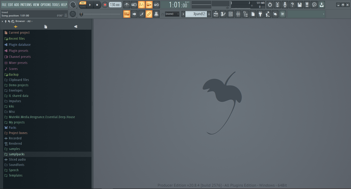Open the HELP menu
351x189 pixels.
pyautogui.click(x=64, y=5)
